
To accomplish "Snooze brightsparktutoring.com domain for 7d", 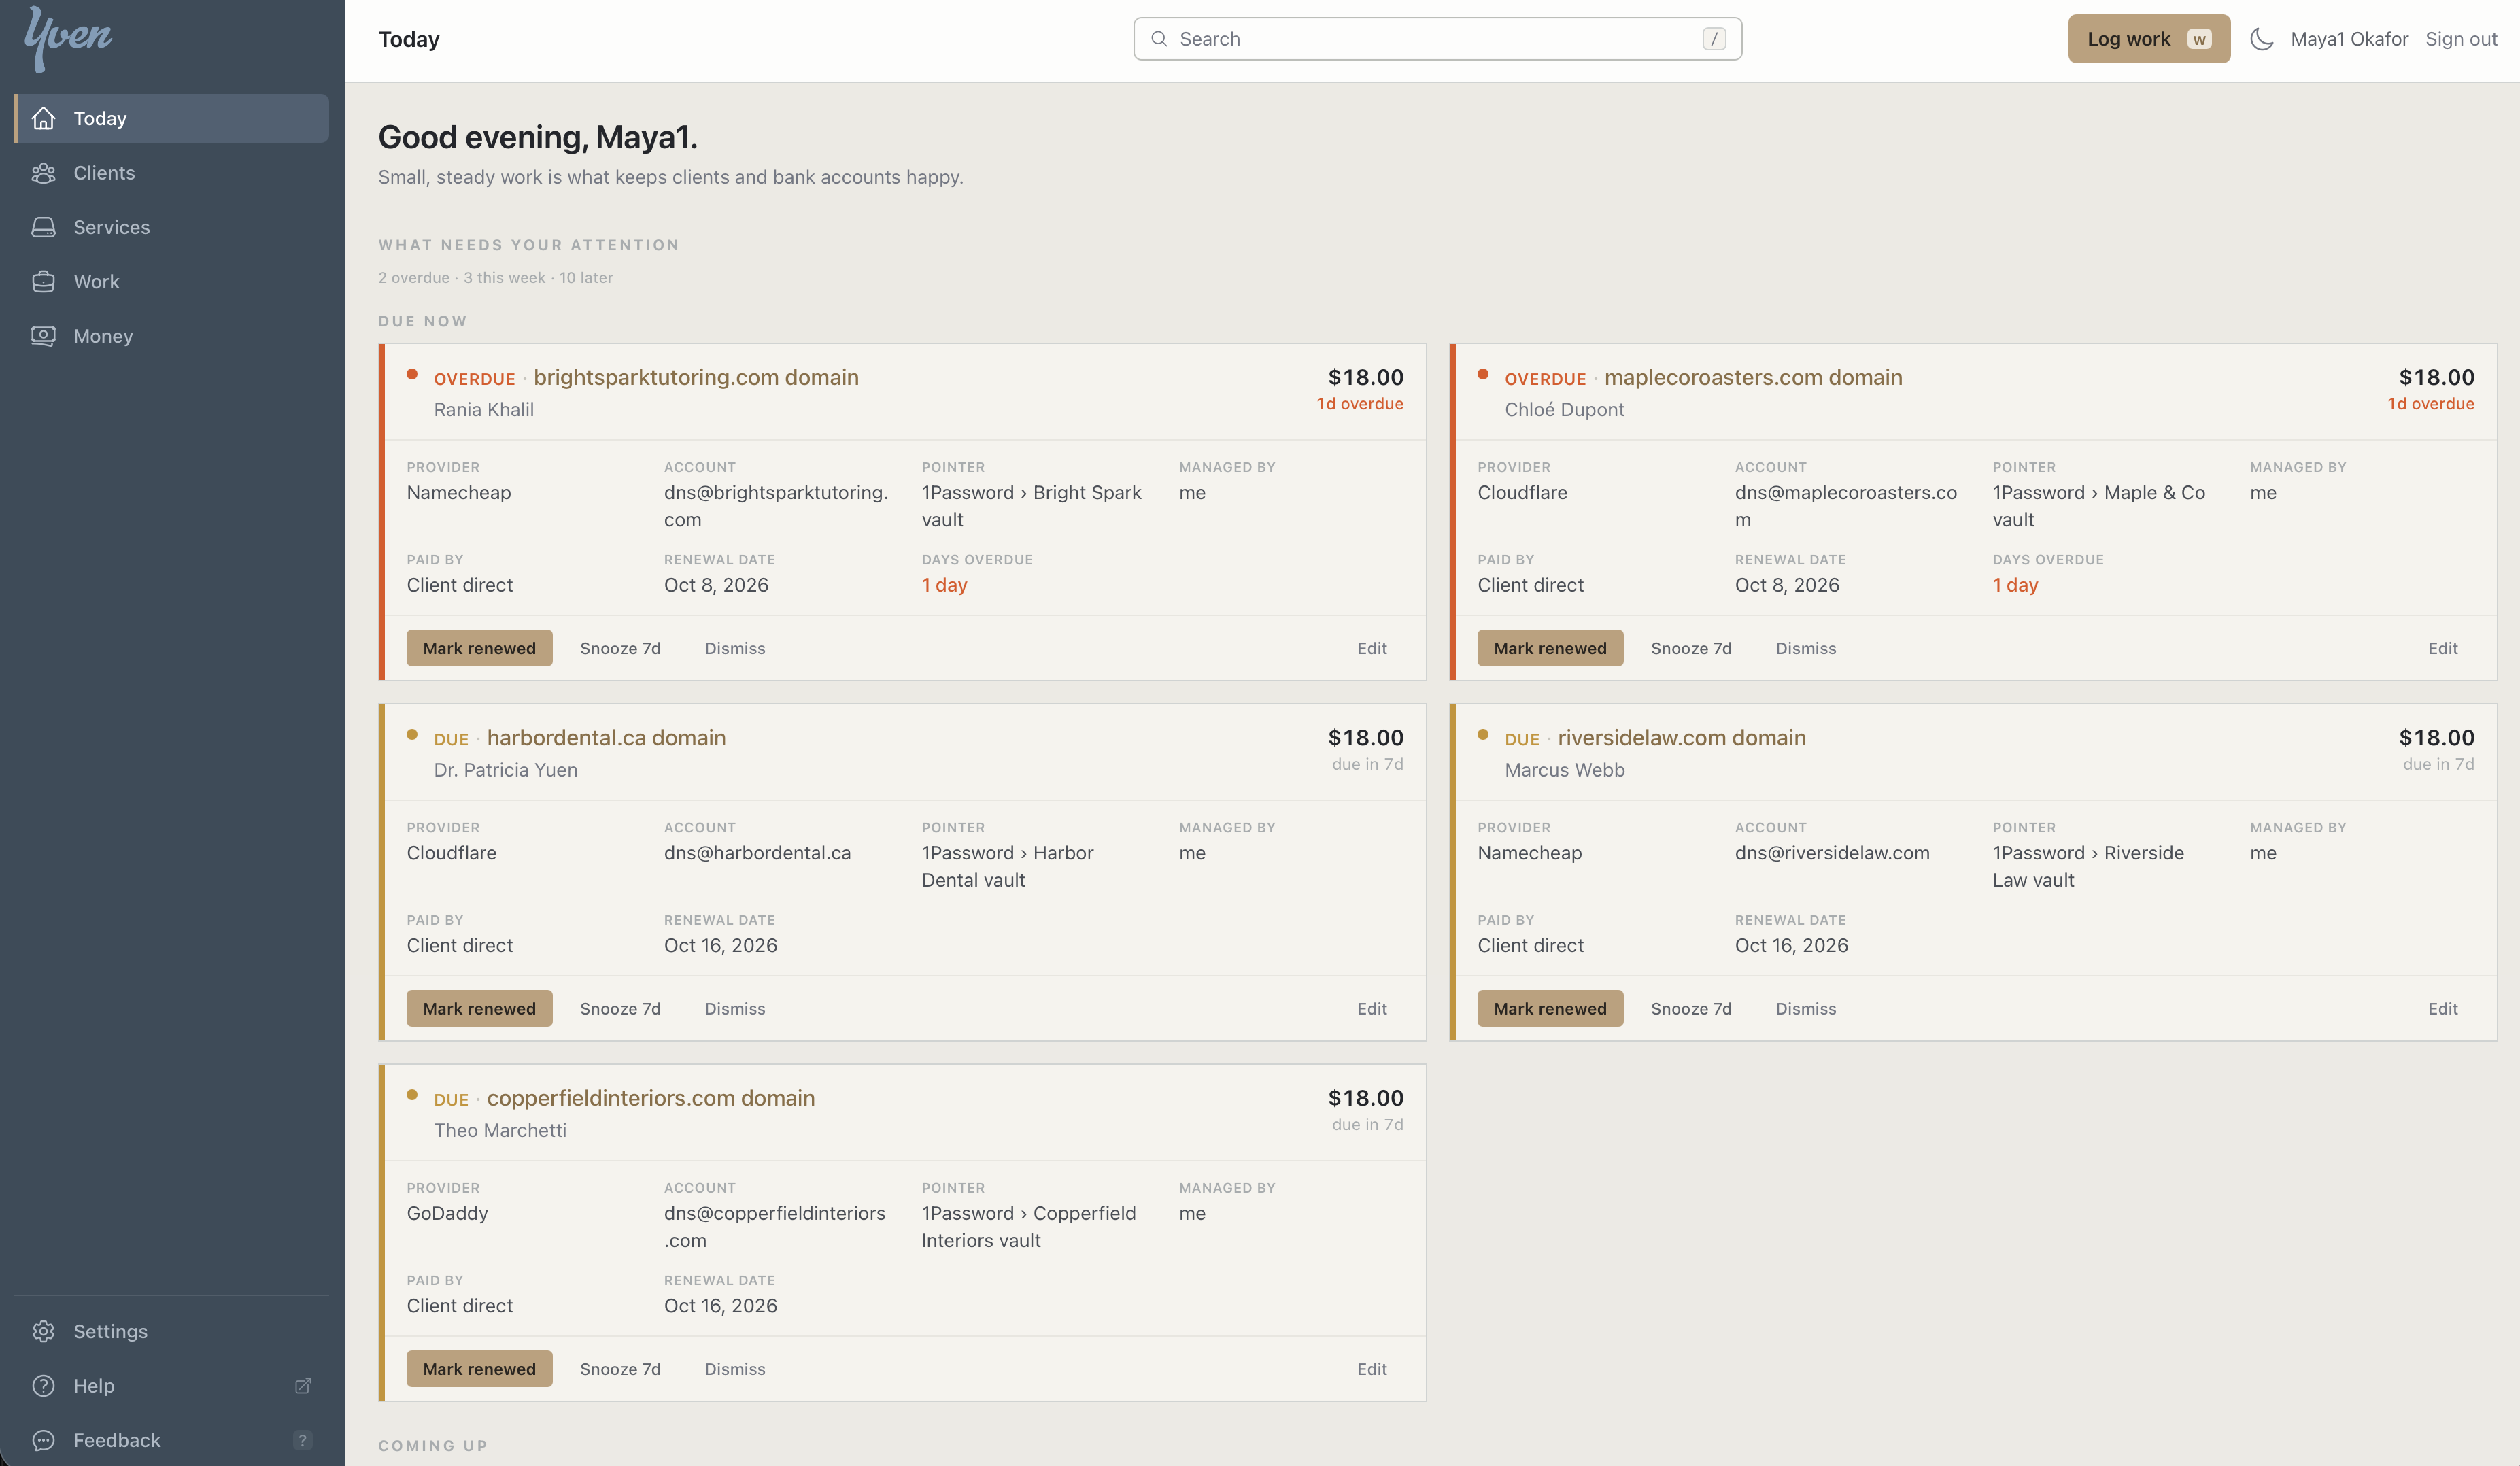I will (x=620, y=648).
